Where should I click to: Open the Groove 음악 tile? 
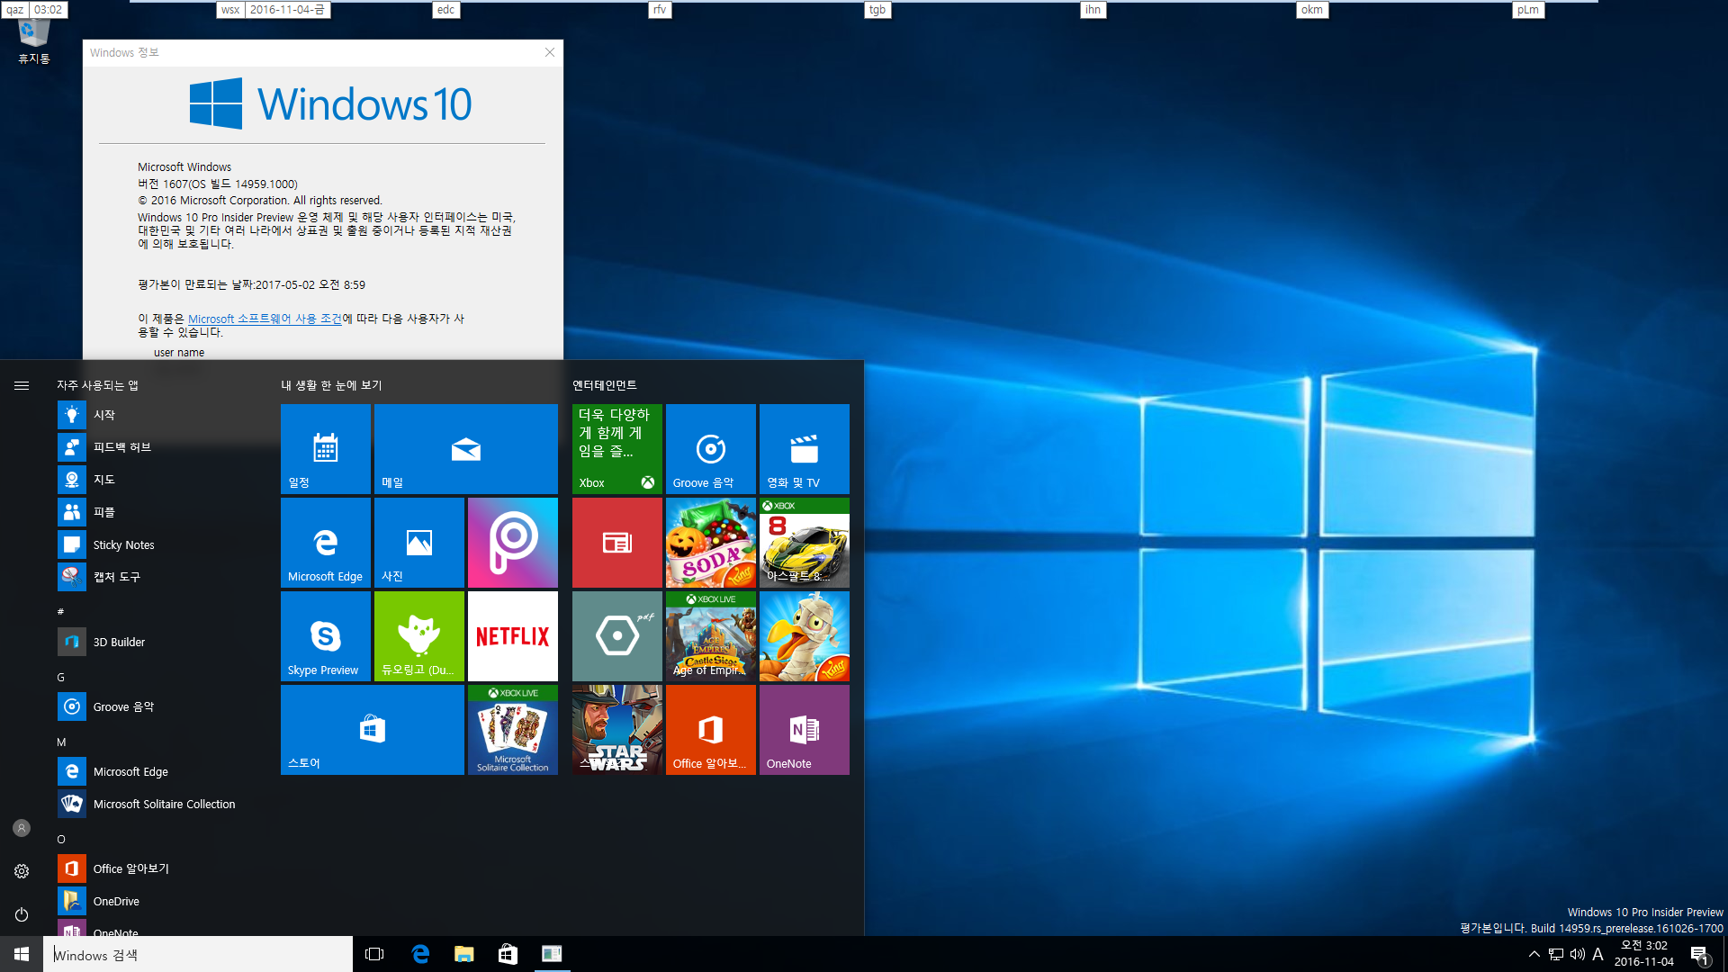point(711,448)
